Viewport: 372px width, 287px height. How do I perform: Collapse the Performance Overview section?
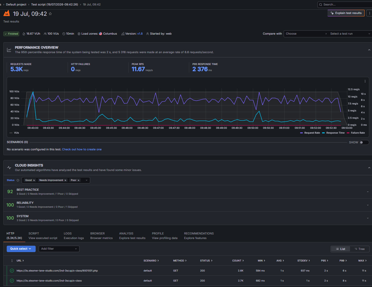point(369,50)
